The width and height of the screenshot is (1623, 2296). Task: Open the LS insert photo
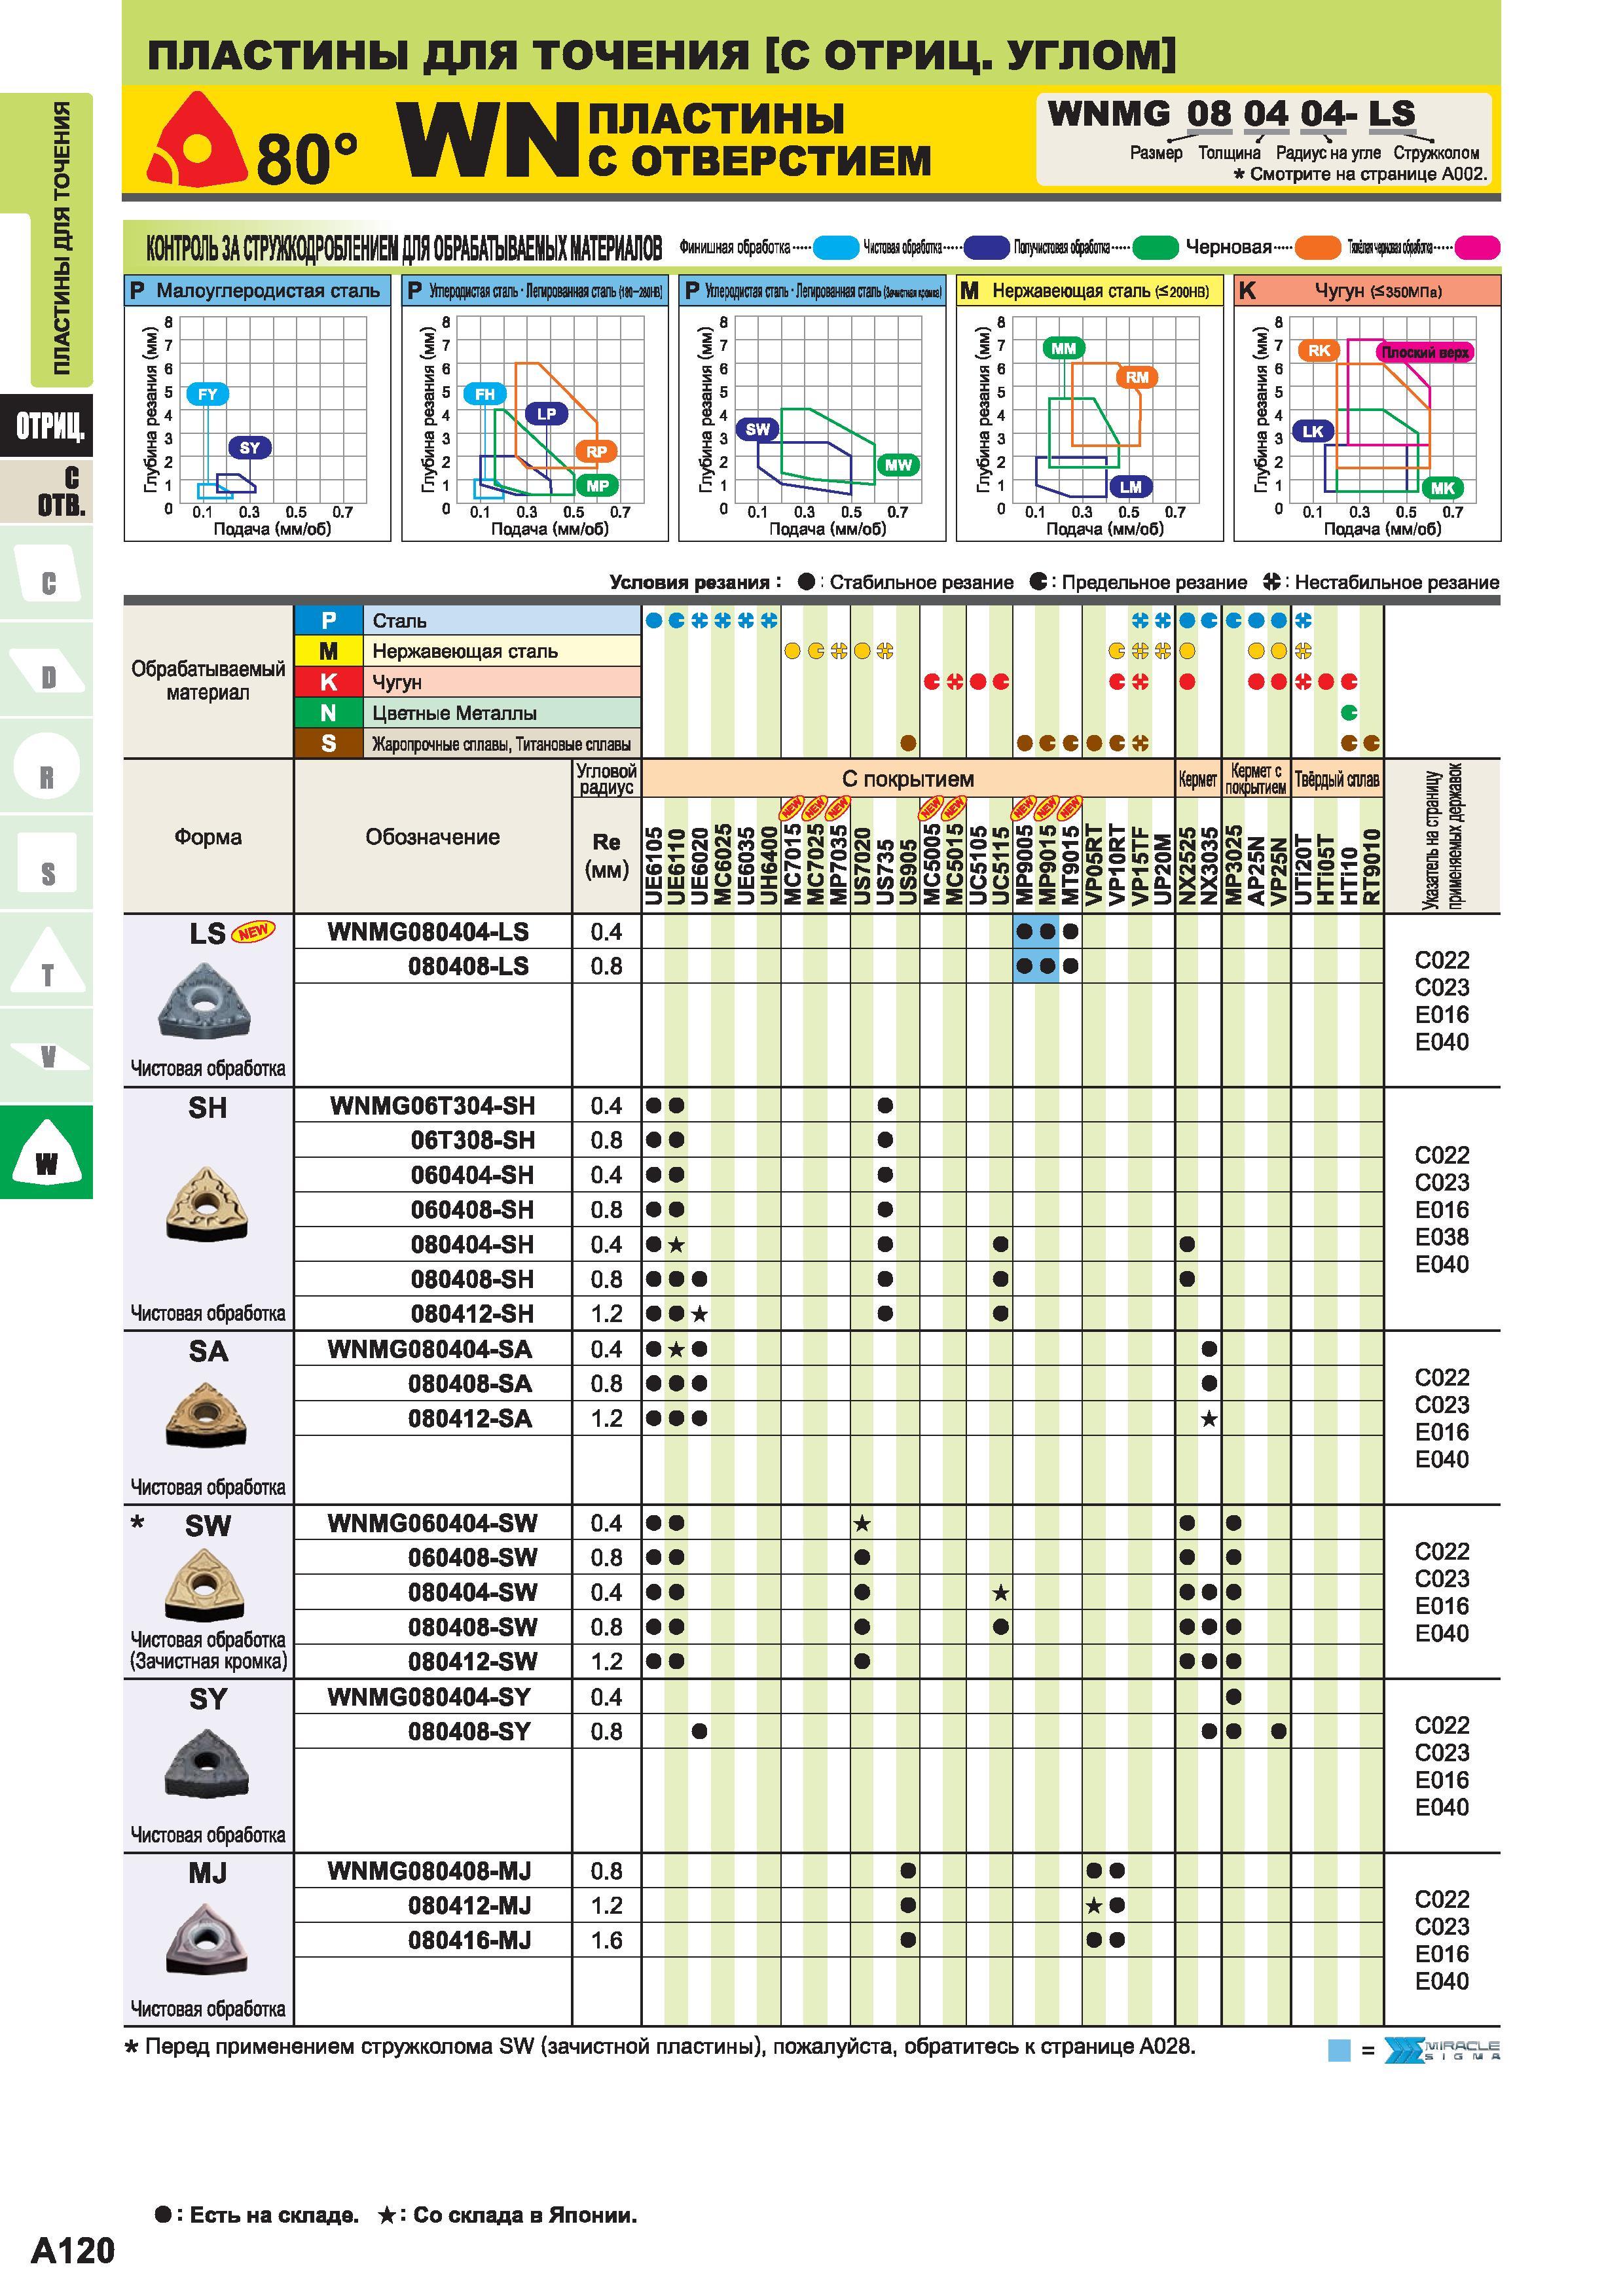[205, 1002]
